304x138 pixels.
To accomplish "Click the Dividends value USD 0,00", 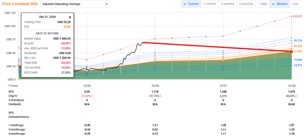I will coord(65,53).
